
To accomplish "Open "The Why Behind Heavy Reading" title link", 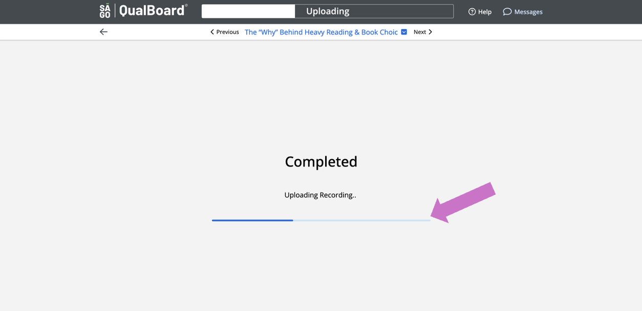I will pyautogui.click(x=321, y=32).
